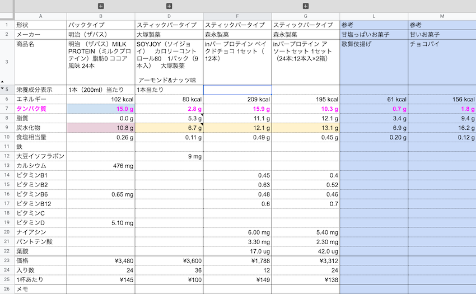Select the ¥3,312 price cell
This screenshot has height=294, width=476.
point(306,260)
